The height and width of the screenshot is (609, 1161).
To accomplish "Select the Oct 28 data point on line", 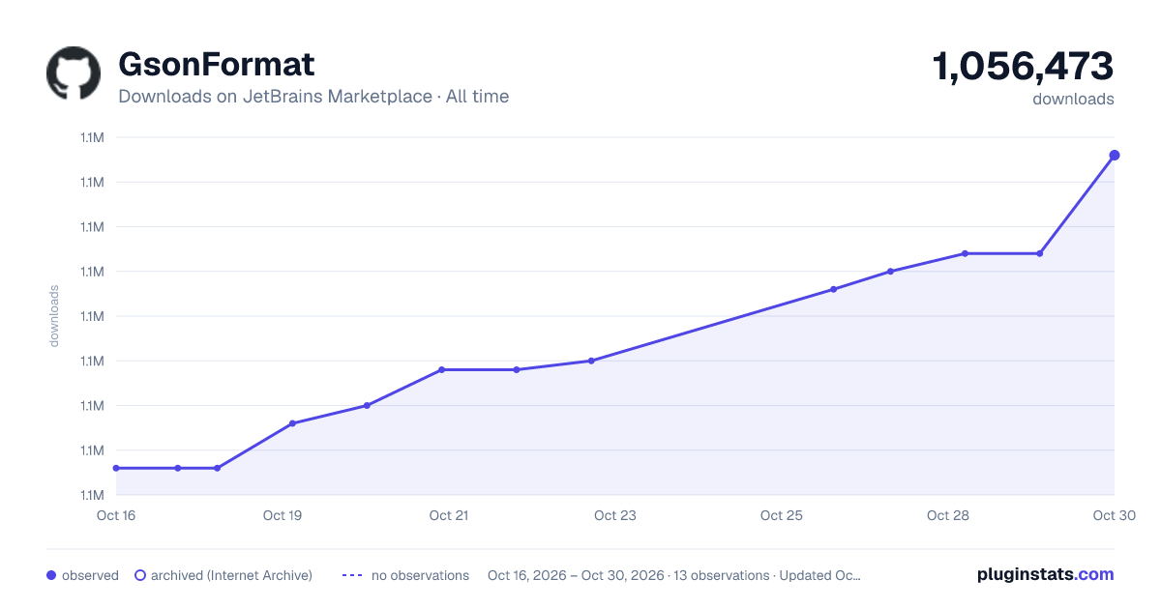I will (x=965, y=253).
